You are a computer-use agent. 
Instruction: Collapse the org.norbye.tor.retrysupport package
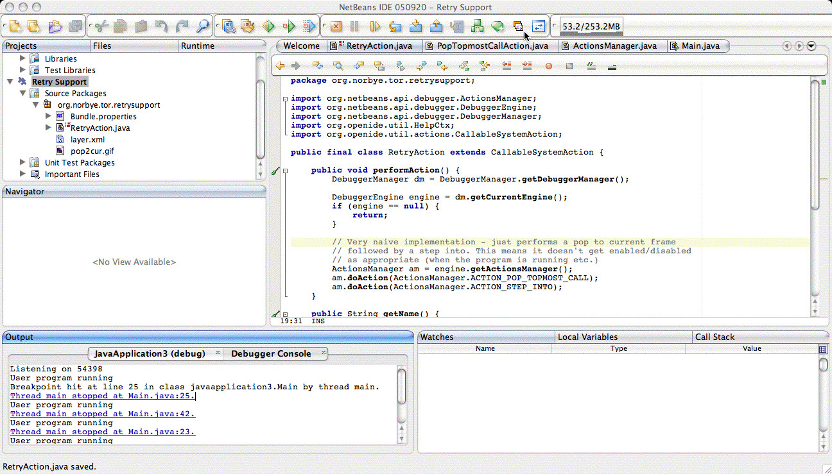(x=36, y=105)
